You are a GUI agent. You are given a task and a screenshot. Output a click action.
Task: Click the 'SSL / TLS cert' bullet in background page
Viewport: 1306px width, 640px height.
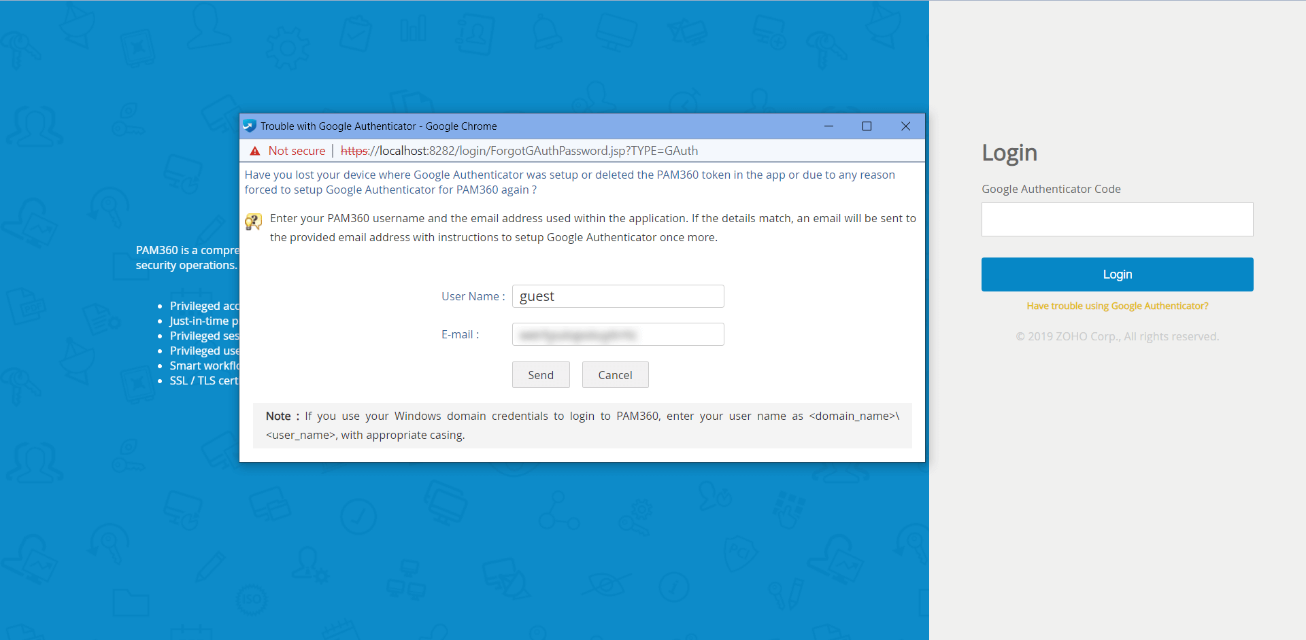coord(204,381)
